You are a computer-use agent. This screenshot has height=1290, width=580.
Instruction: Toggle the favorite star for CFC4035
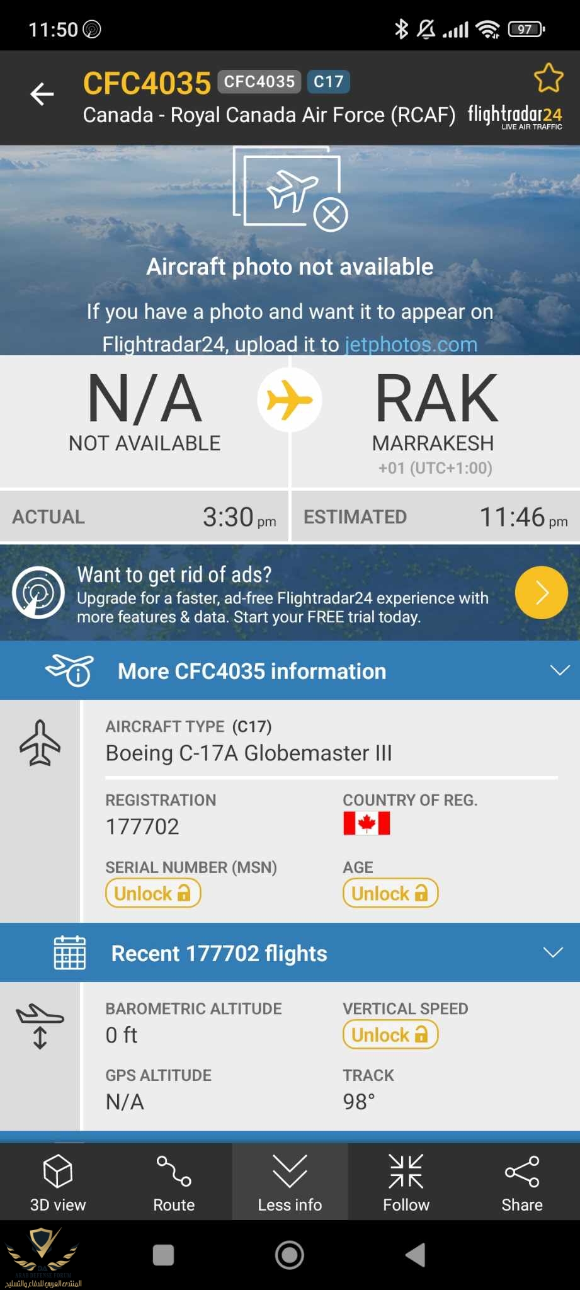[x=548, y=78]
